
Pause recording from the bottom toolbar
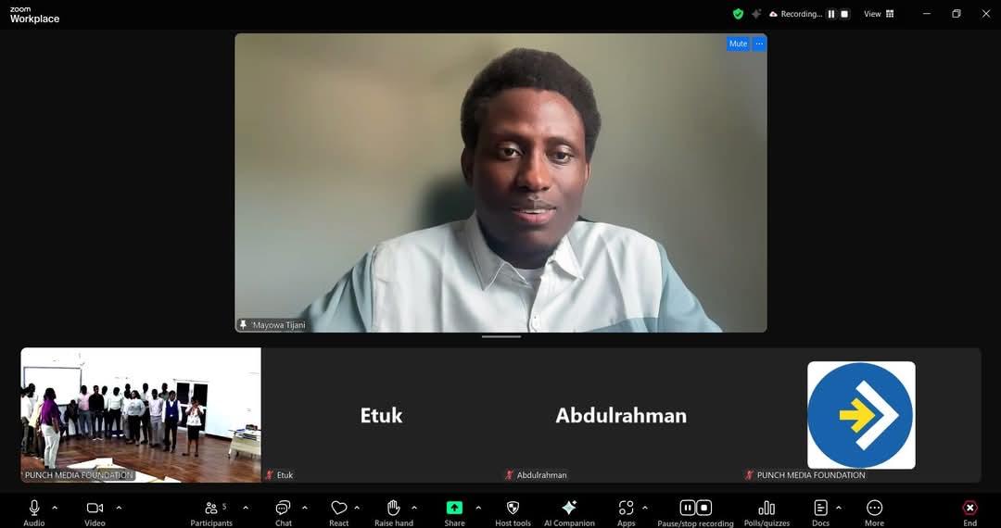[688, 508]
